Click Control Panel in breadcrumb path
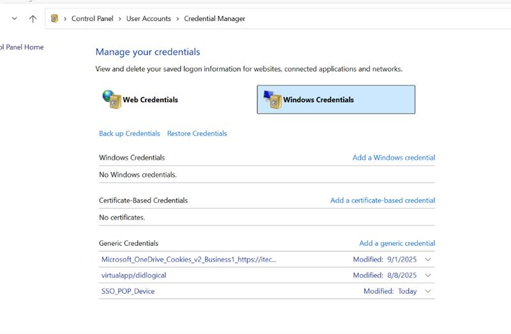The height and width of the screenshot is (334, 511). 92,19
